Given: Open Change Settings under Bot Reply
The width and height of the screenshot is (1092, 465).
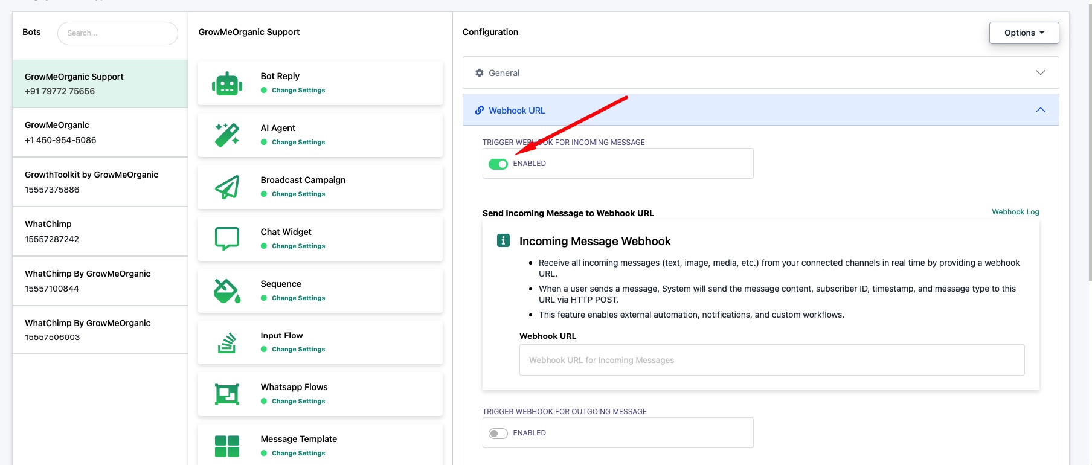Looking at the screenshot, I should (x=298, y=90).
